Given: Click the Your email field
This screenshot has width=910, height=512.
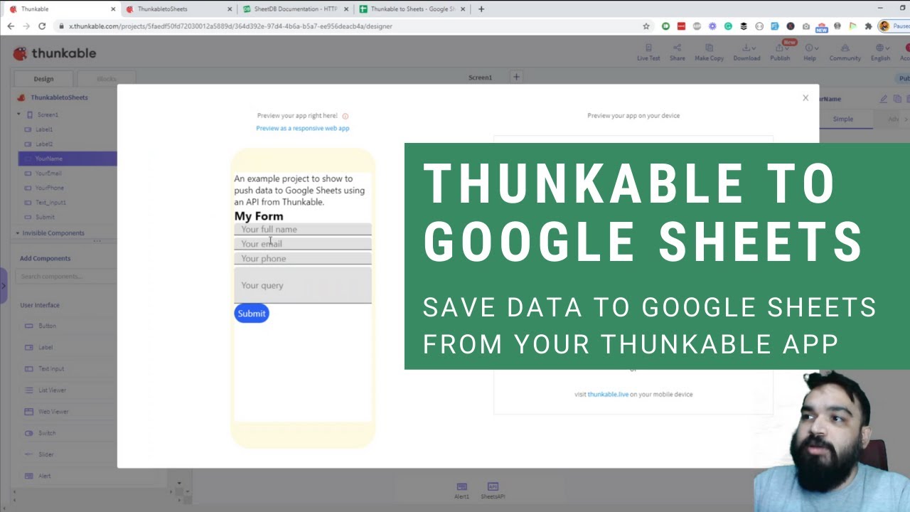Looking at the screenshot, I should [x=303, y=244].
